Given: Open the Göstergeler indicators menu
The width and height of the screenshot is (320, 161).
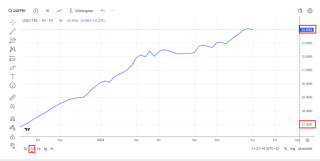Looking at the screenshot, I should 81,11.
